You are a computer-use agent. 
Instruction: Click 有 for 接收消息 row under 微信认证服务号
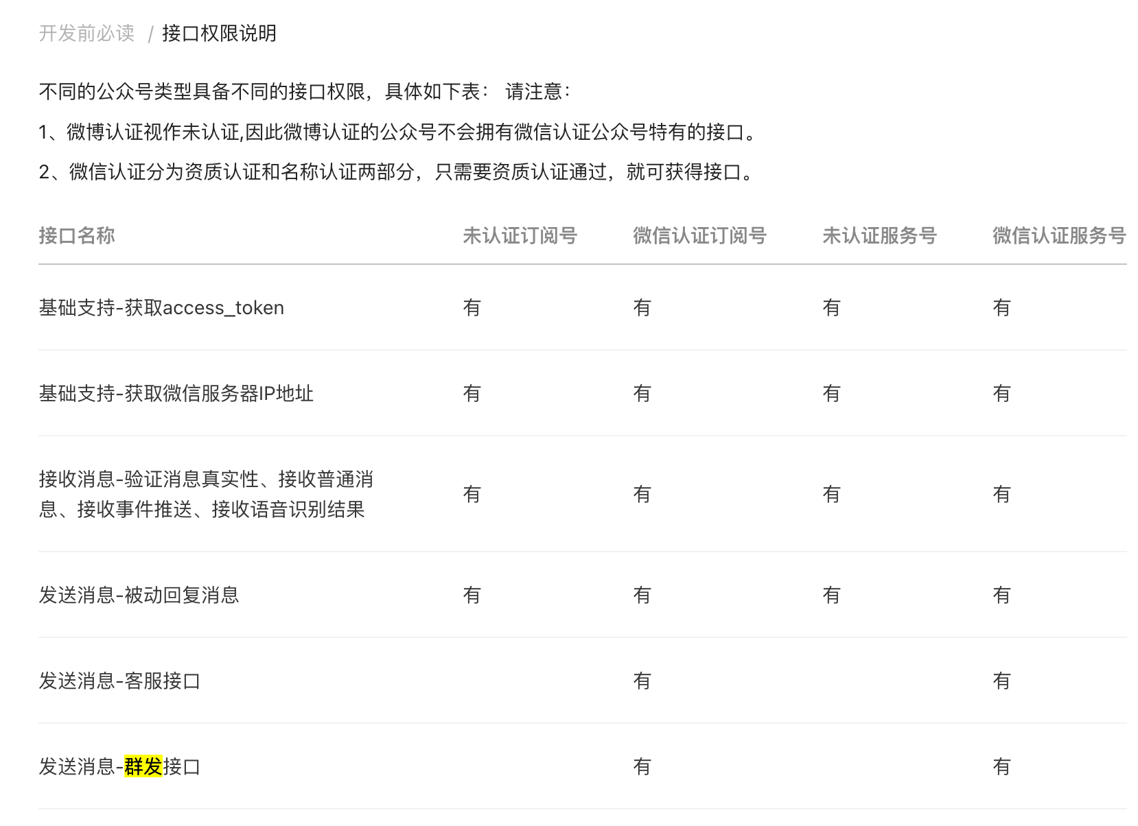(x=1001, y=494)
